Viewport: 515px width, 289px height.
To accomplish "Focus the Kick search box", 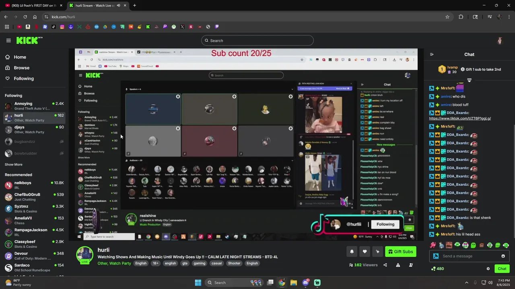I will click(x=257, y=41).
